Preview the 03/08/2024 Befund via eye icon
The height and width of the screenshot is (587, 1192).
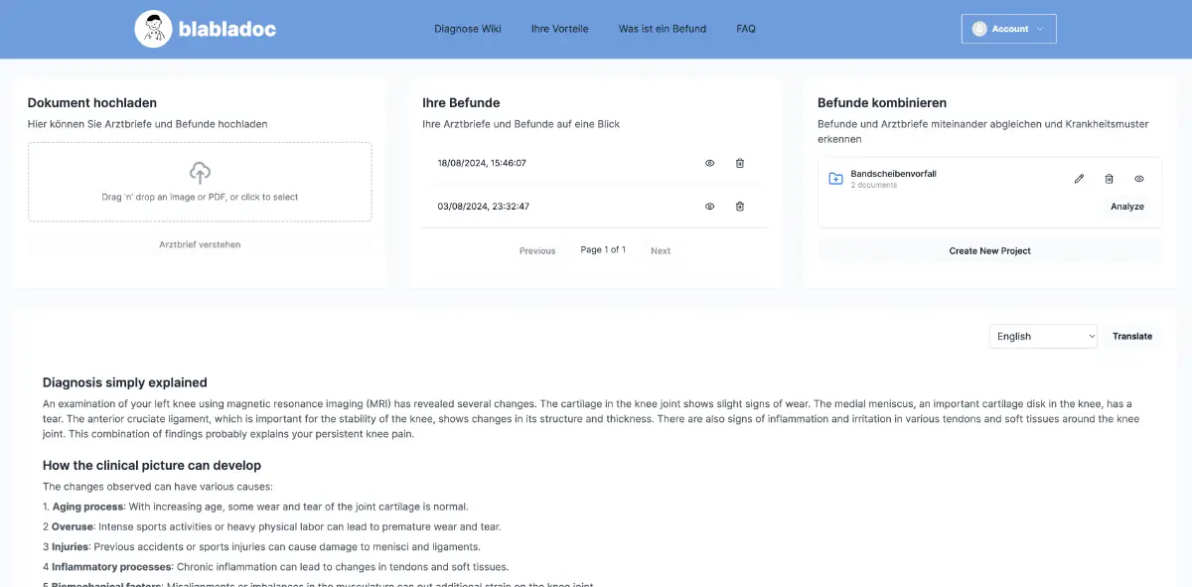709,206
